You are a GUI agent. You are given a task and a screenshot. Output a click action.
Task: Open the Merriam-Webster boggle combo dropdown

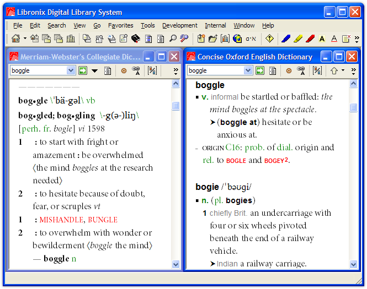pyautogui.click(x=71, y=70)
